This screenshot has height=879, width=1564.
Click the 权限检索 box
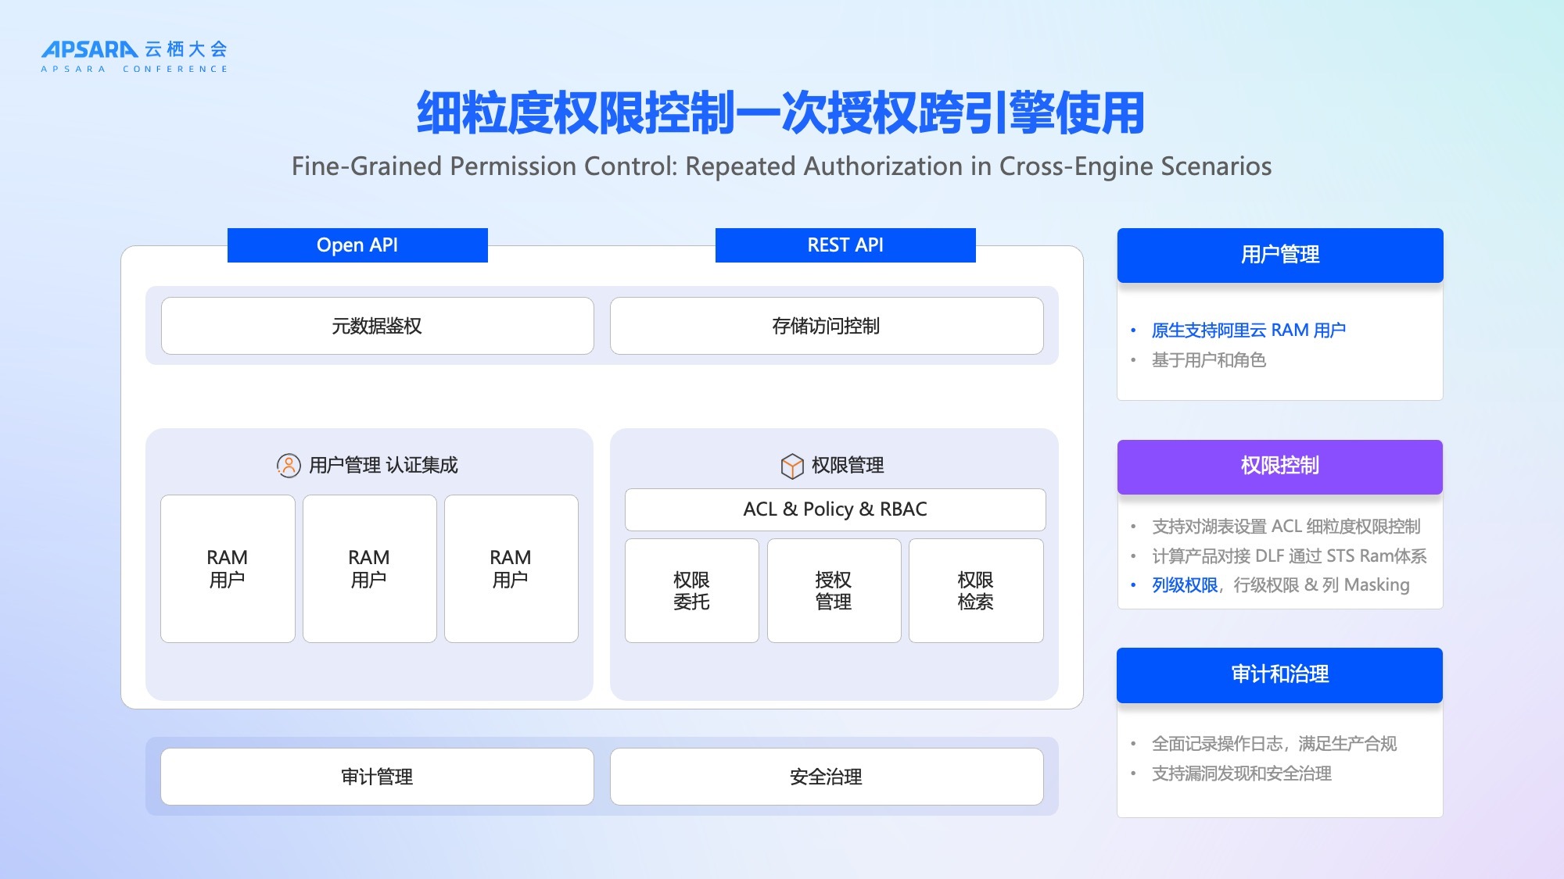[975, 591]
